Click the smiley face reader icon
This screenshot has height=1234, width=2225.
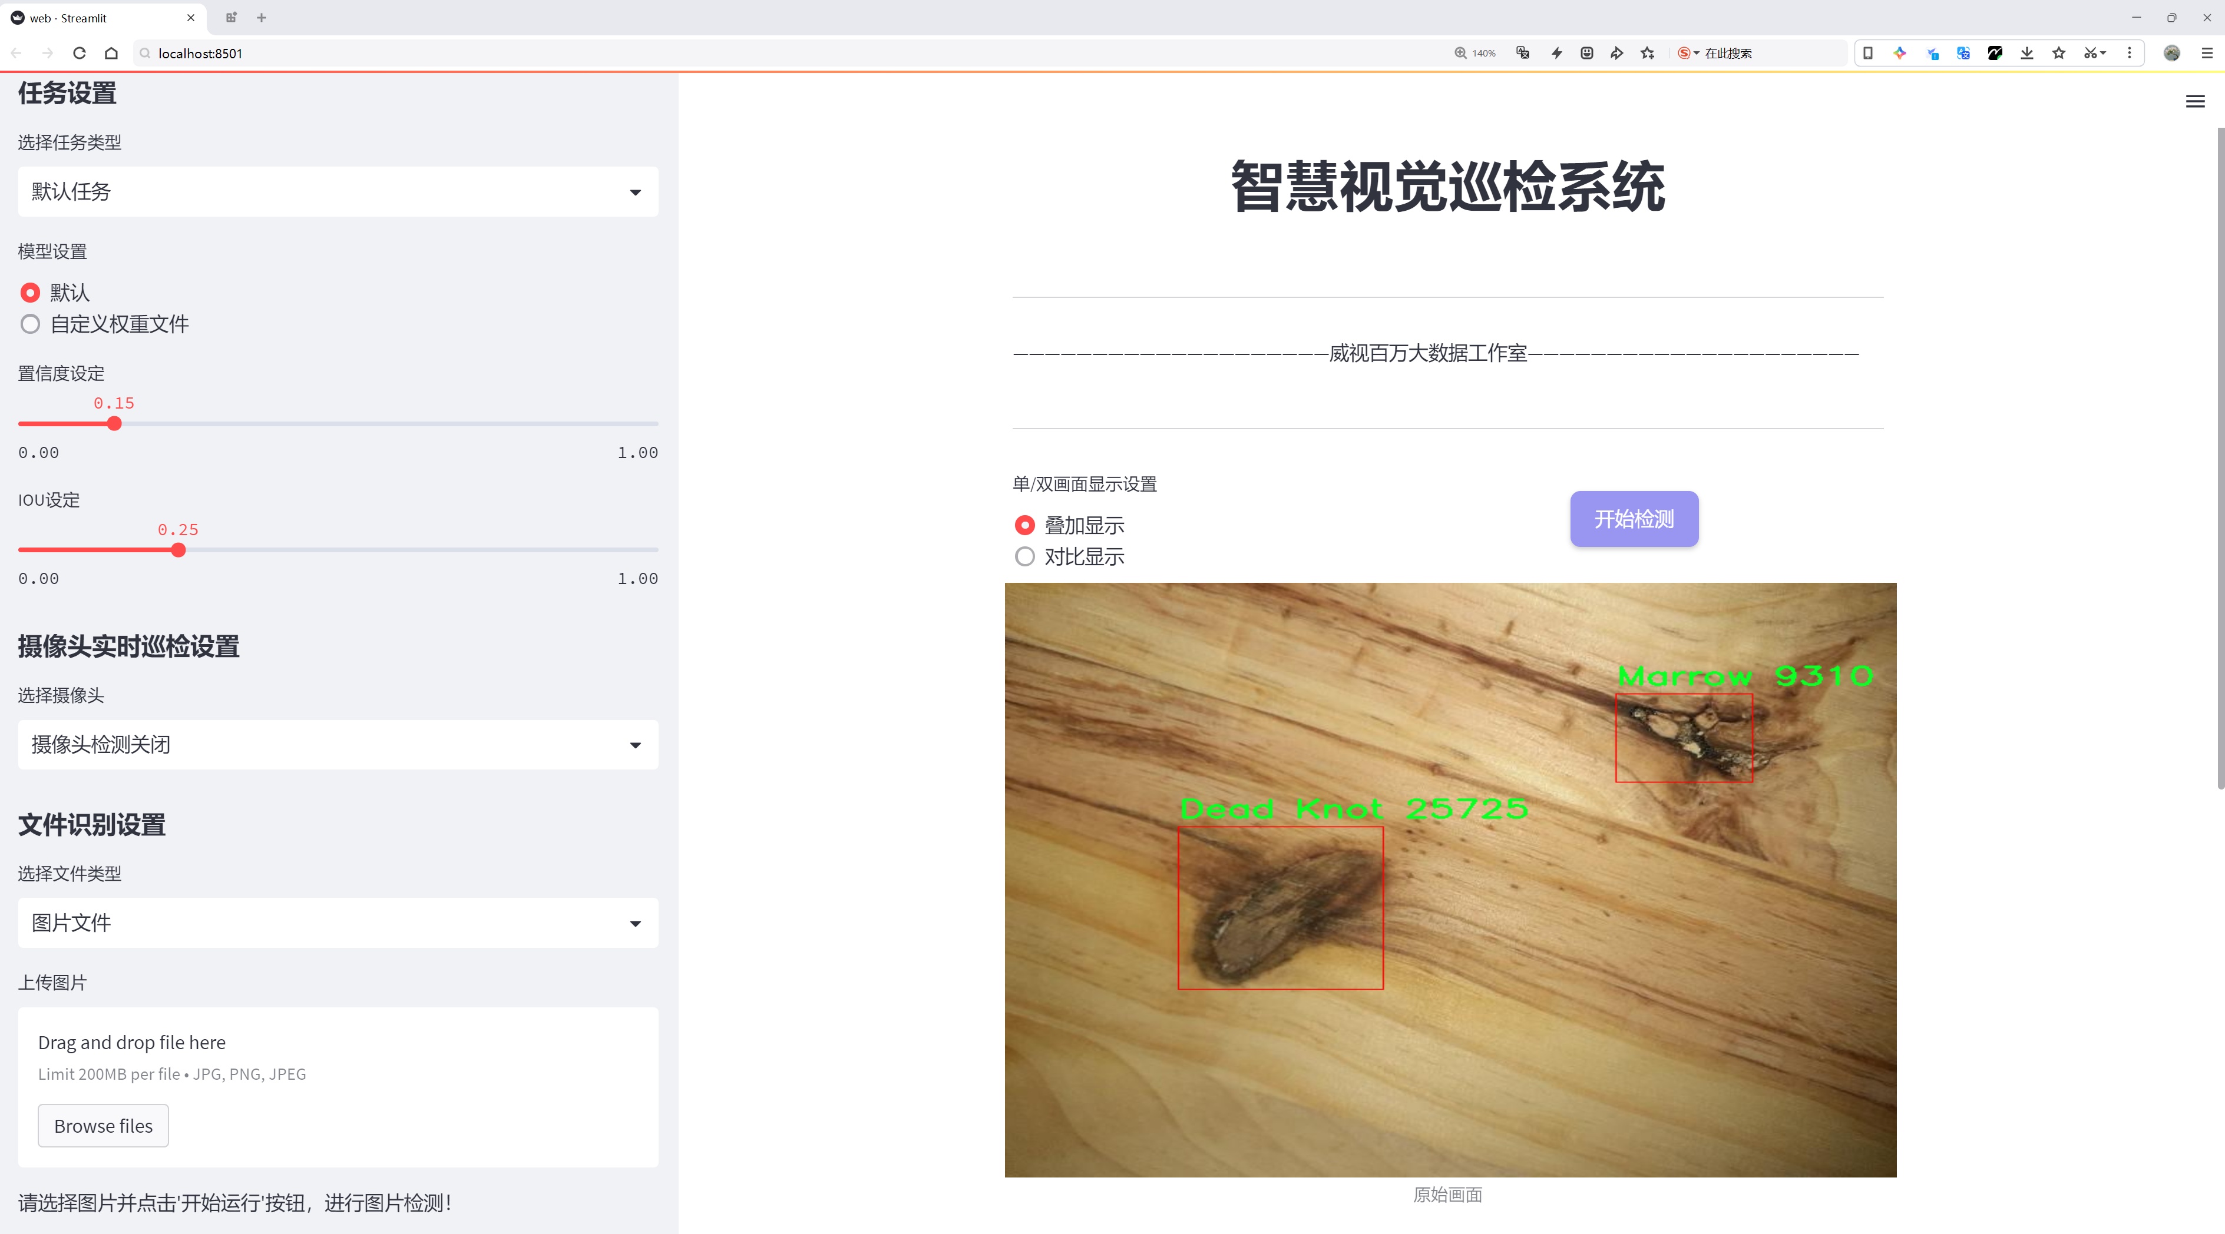1586,54
